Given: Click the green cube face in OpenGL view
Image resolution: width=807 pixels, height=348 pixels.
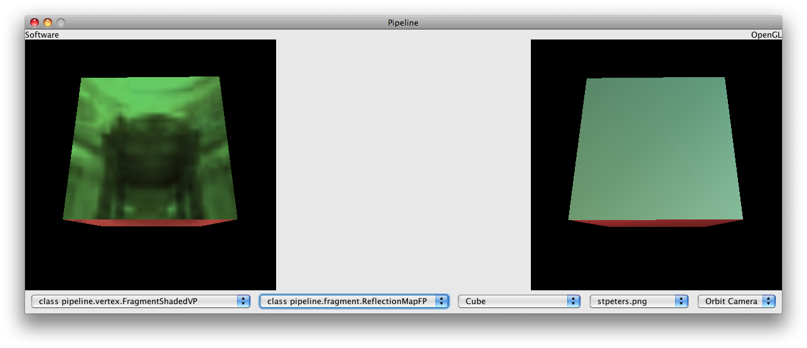Looking at the screenshot, I should pos(656,147).
